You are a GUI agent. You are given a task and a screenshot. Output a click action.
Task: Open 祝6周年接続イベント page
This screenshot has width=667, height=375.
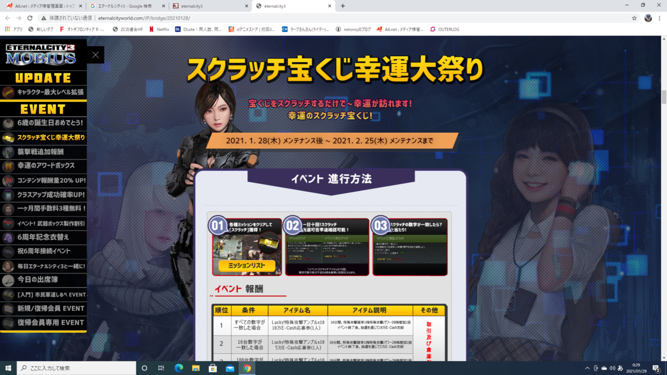[x=43, y=252]
